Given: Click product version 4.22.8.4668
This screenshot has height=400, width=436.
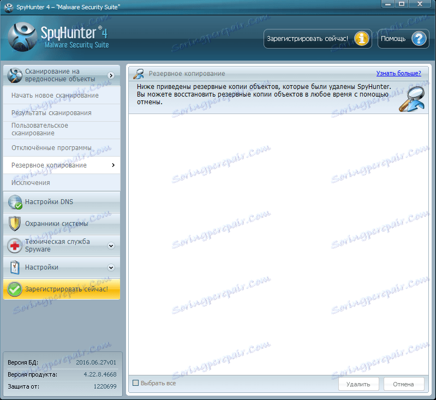Looking at the screenshot, I should pyautogui.click(x=100, y=374).
